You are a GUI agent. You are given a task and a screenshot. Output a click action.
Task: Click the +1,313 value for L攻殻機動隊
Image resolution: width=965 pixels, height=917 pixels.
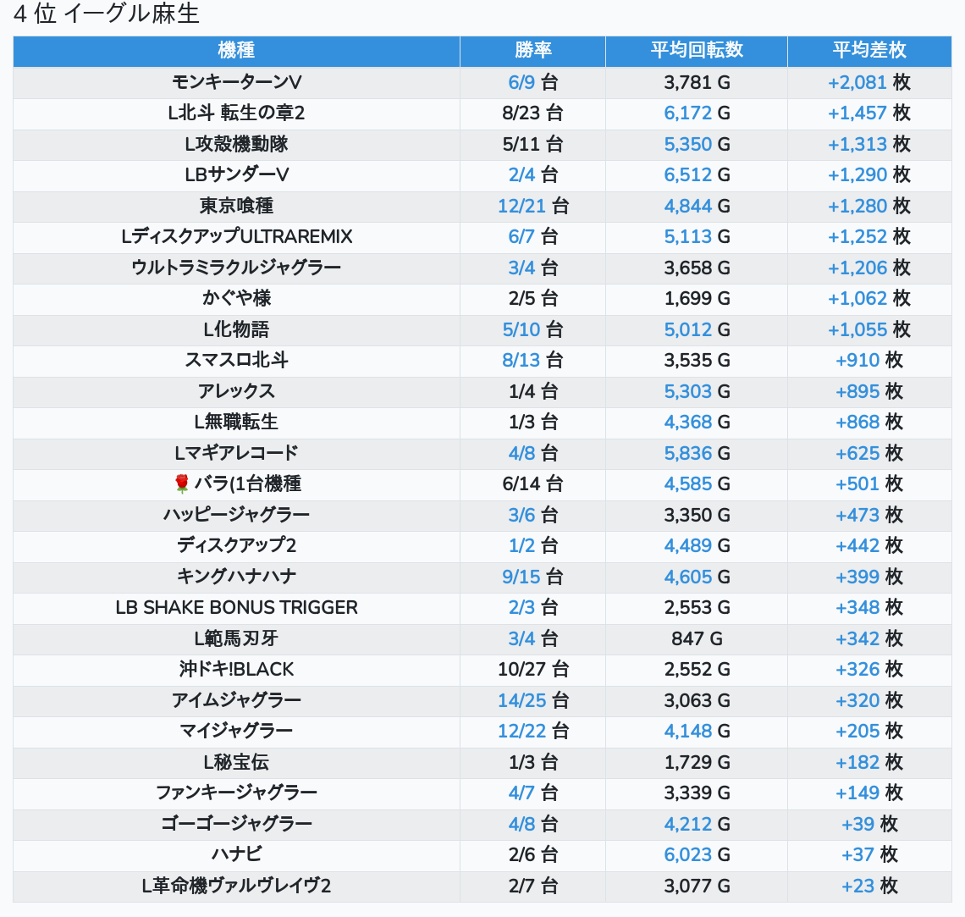coord(857,144)
